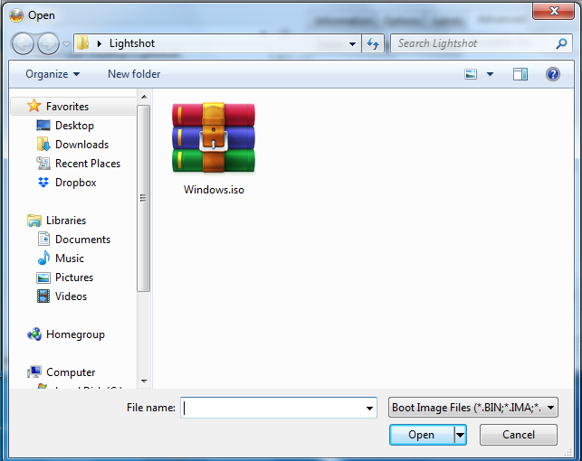Click the Desktop monitor icon
Image resolution: width=582 pixels, height=461 pixels.
pos(43,126)
